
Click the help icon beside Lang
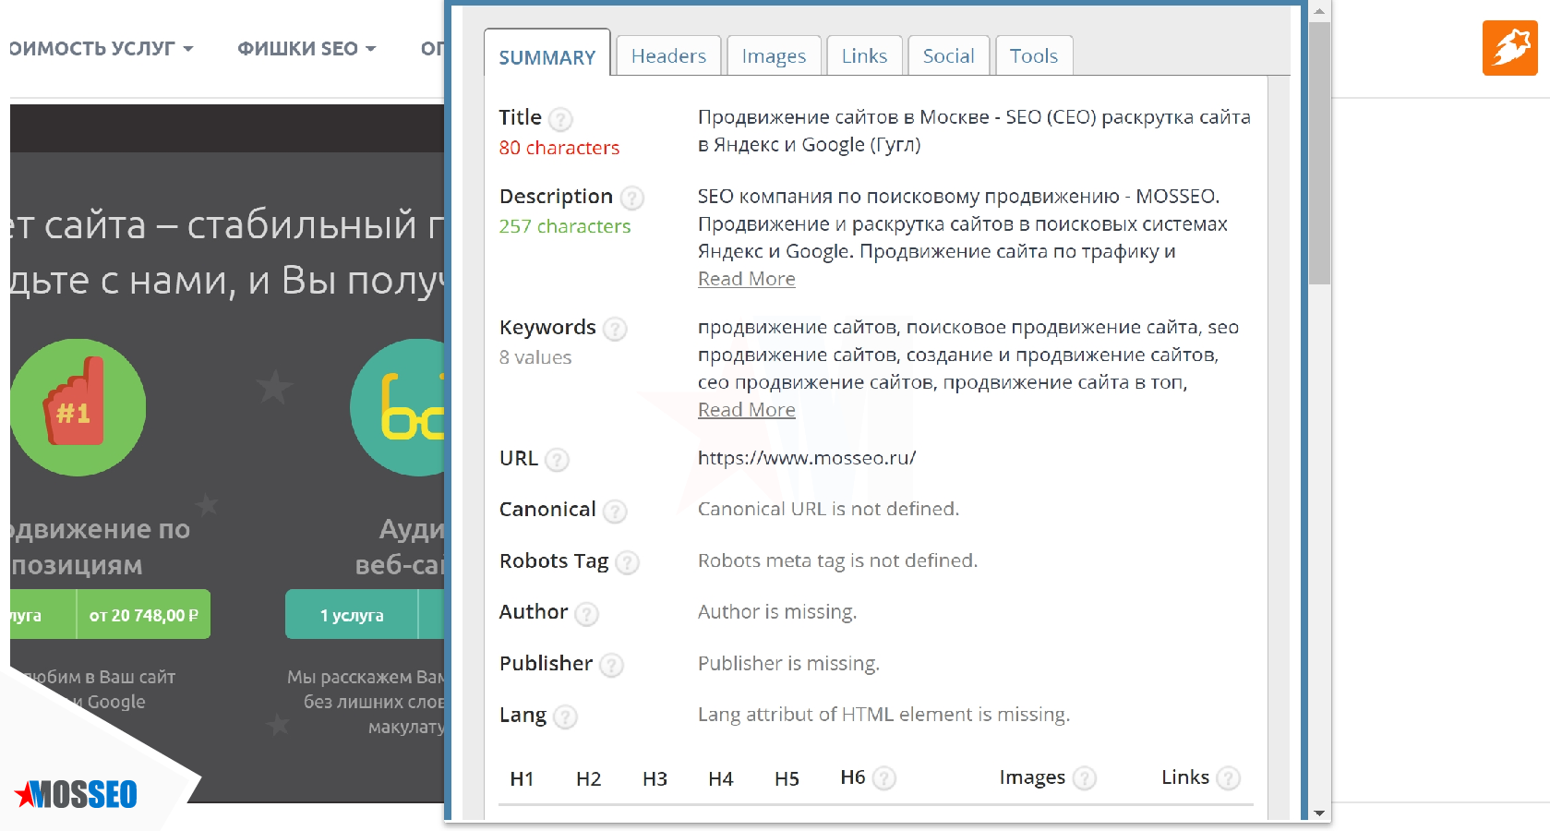pyautogui.click(x=566, y=717)
